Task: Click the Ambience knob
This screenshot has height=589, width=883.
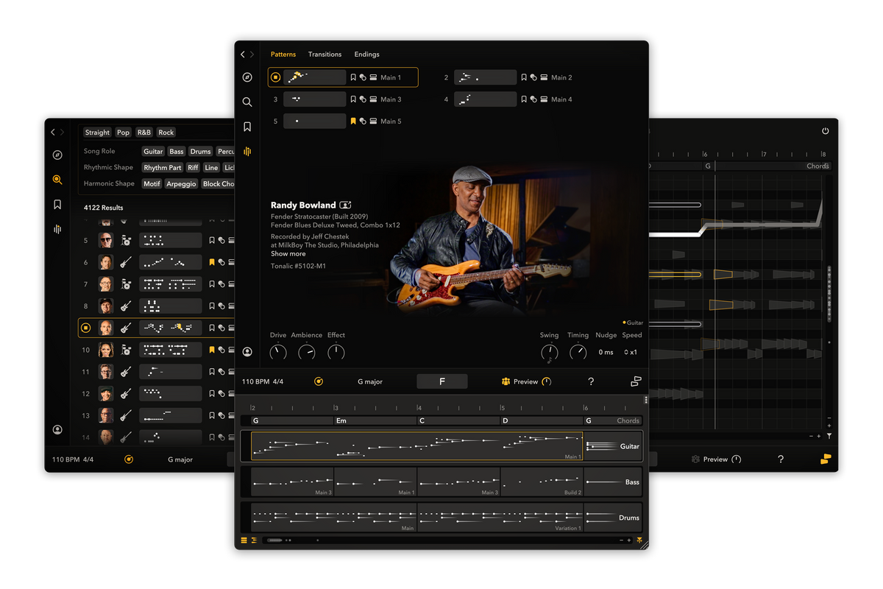Action: 307,353
